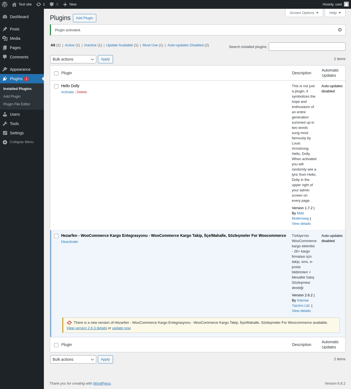
Task: Click the Users icon in sidebar
Action: click(x=5, y=114)
